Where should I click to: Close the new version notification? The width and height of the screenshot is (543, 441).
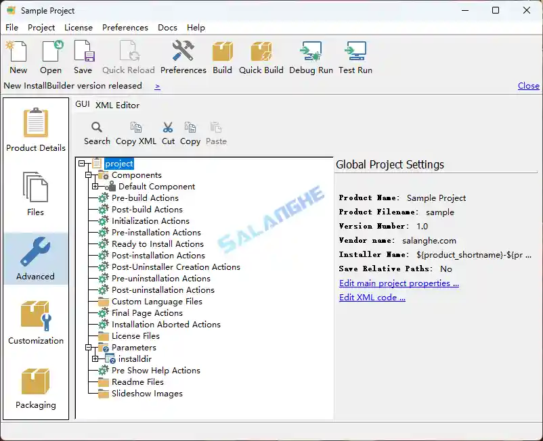(x=529, y=85)
